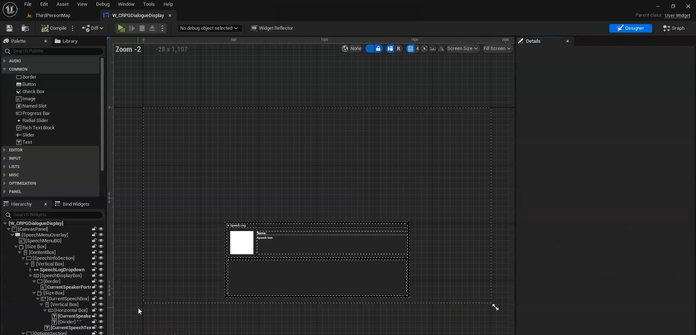696x335 pixels.
Task: Open the Screen Size dropdown
Action: coord(463,49)
